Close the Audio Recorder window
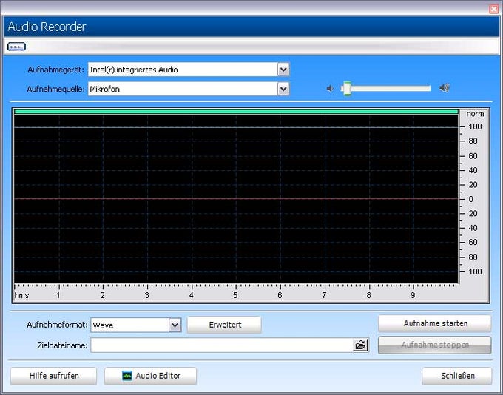This screenshot has height=395, width=503. pyautogui.click(x=494, y=9)
